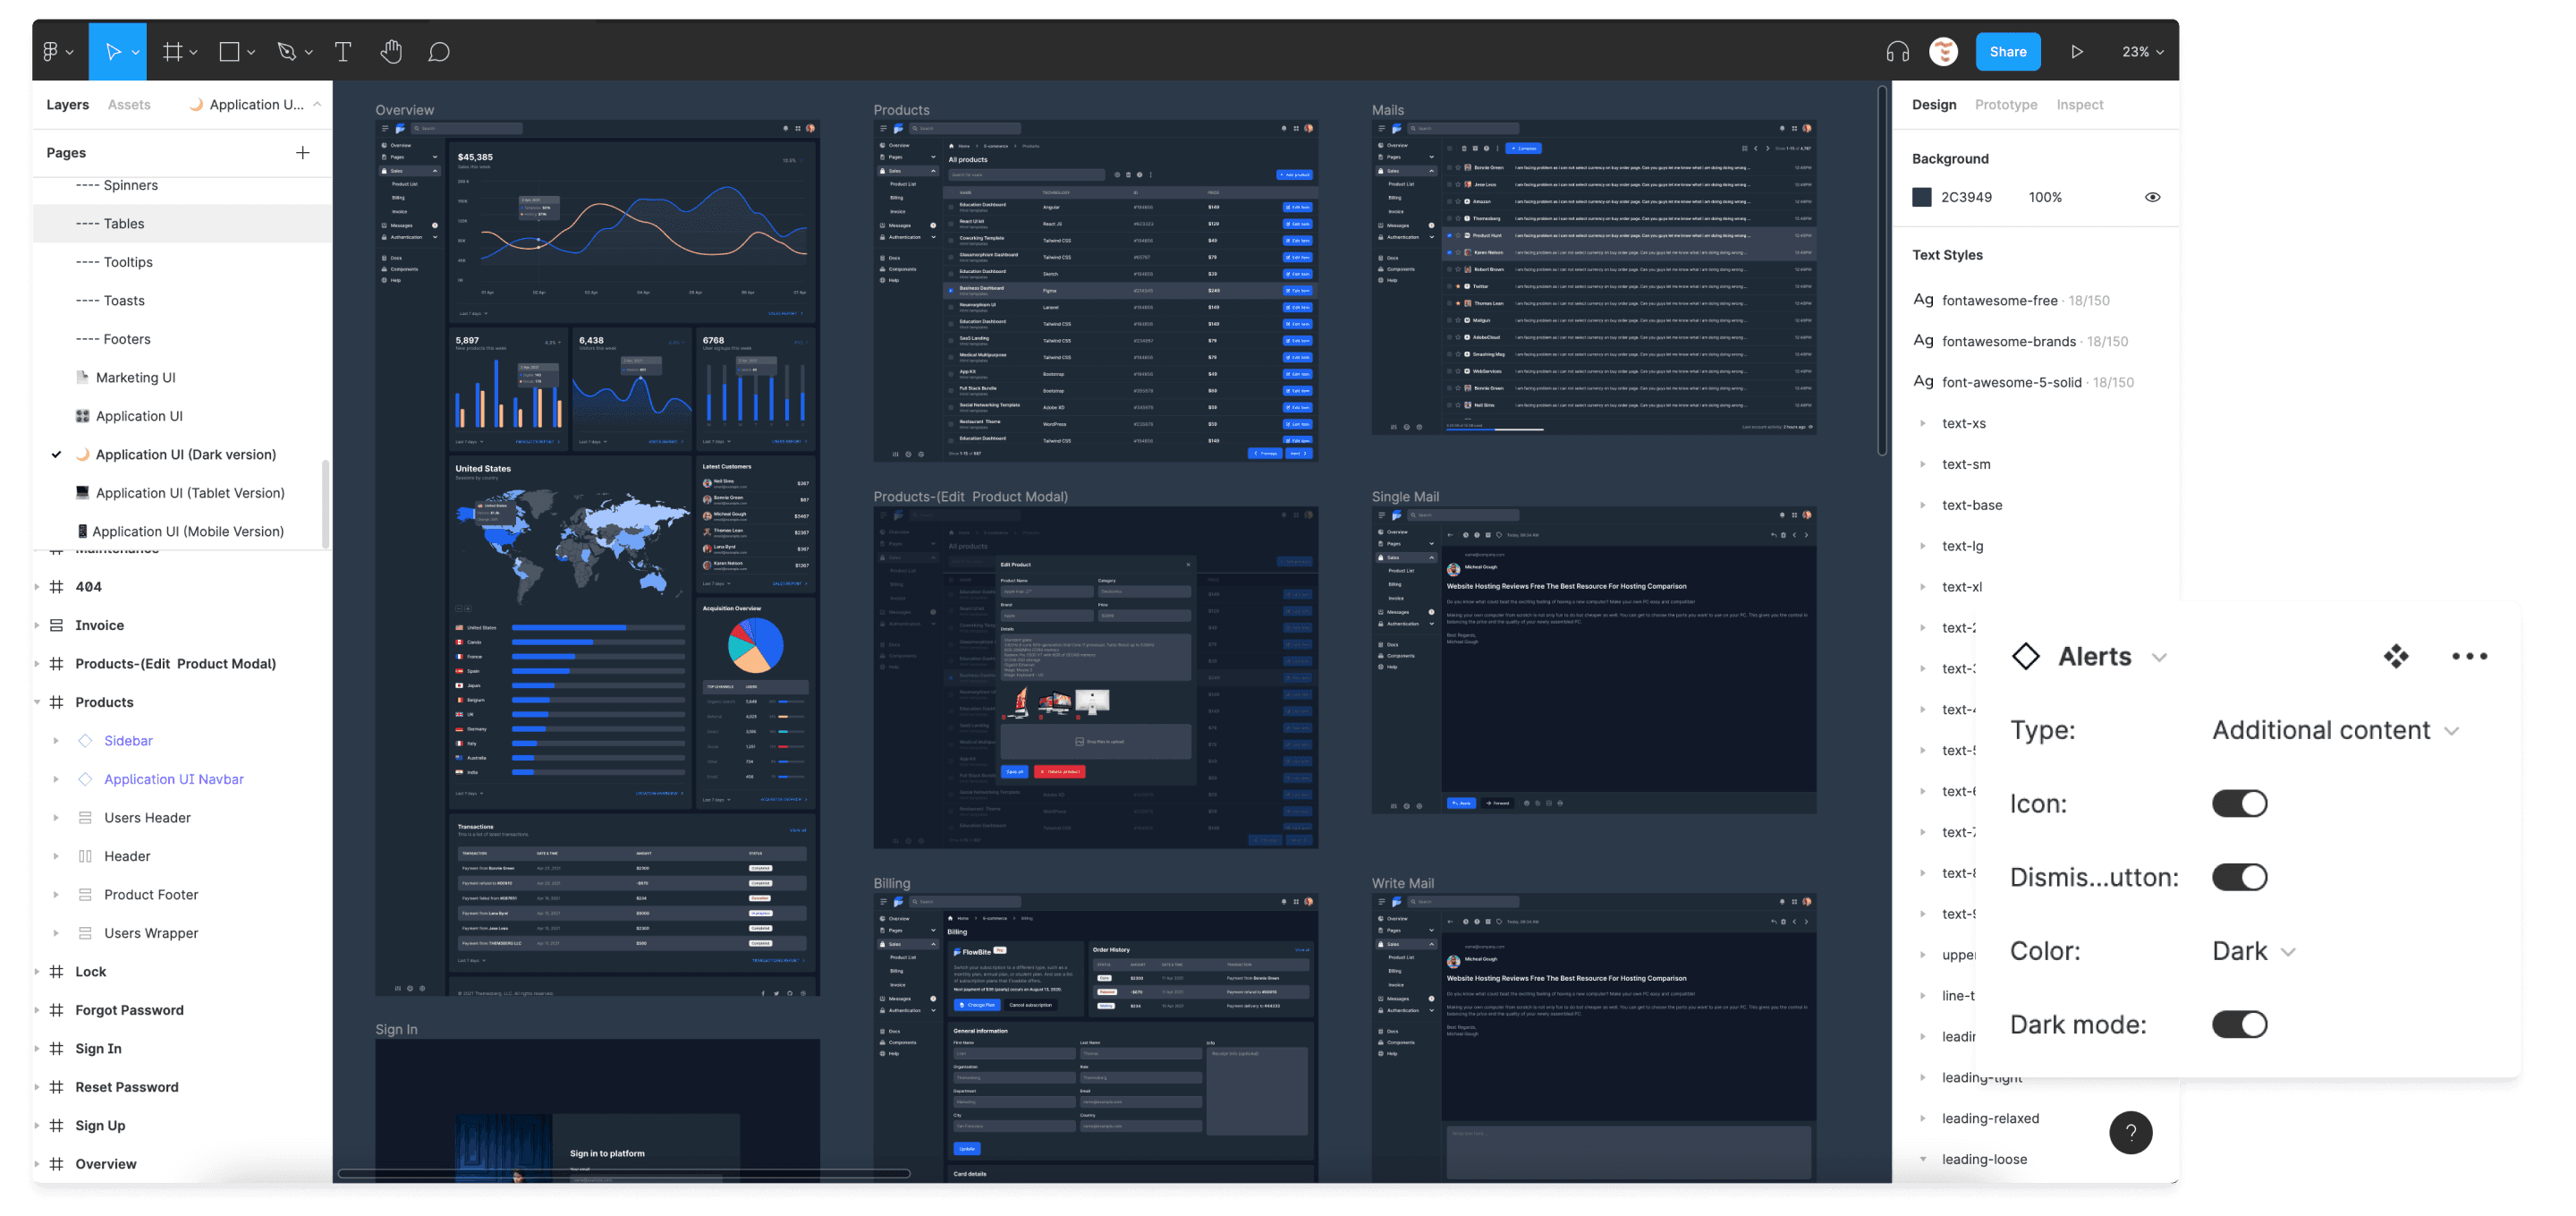The image size is (2576, 1216).
Task: Expand the leading-relaxed style group
Action: [1922, 1118]
